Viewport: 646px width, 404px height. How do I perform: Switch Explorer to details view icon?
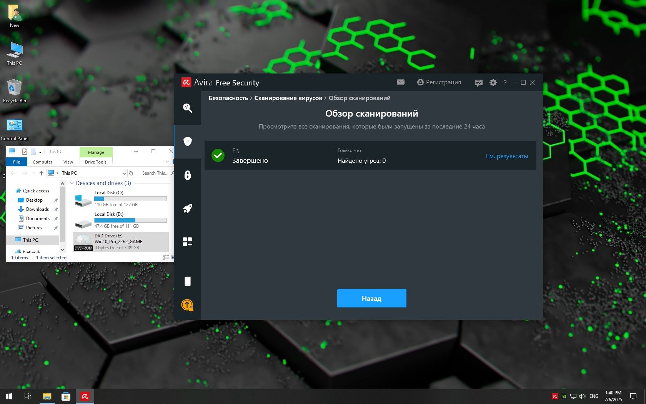pyautogui.click(x=166, y=257)
